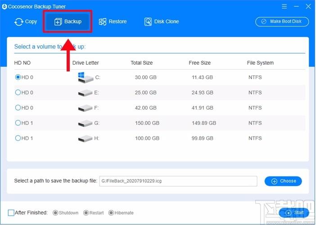Switch to the Backup tab
This screenshot has height=225, width=316.
pyautogui.click(x=68, y=22)
